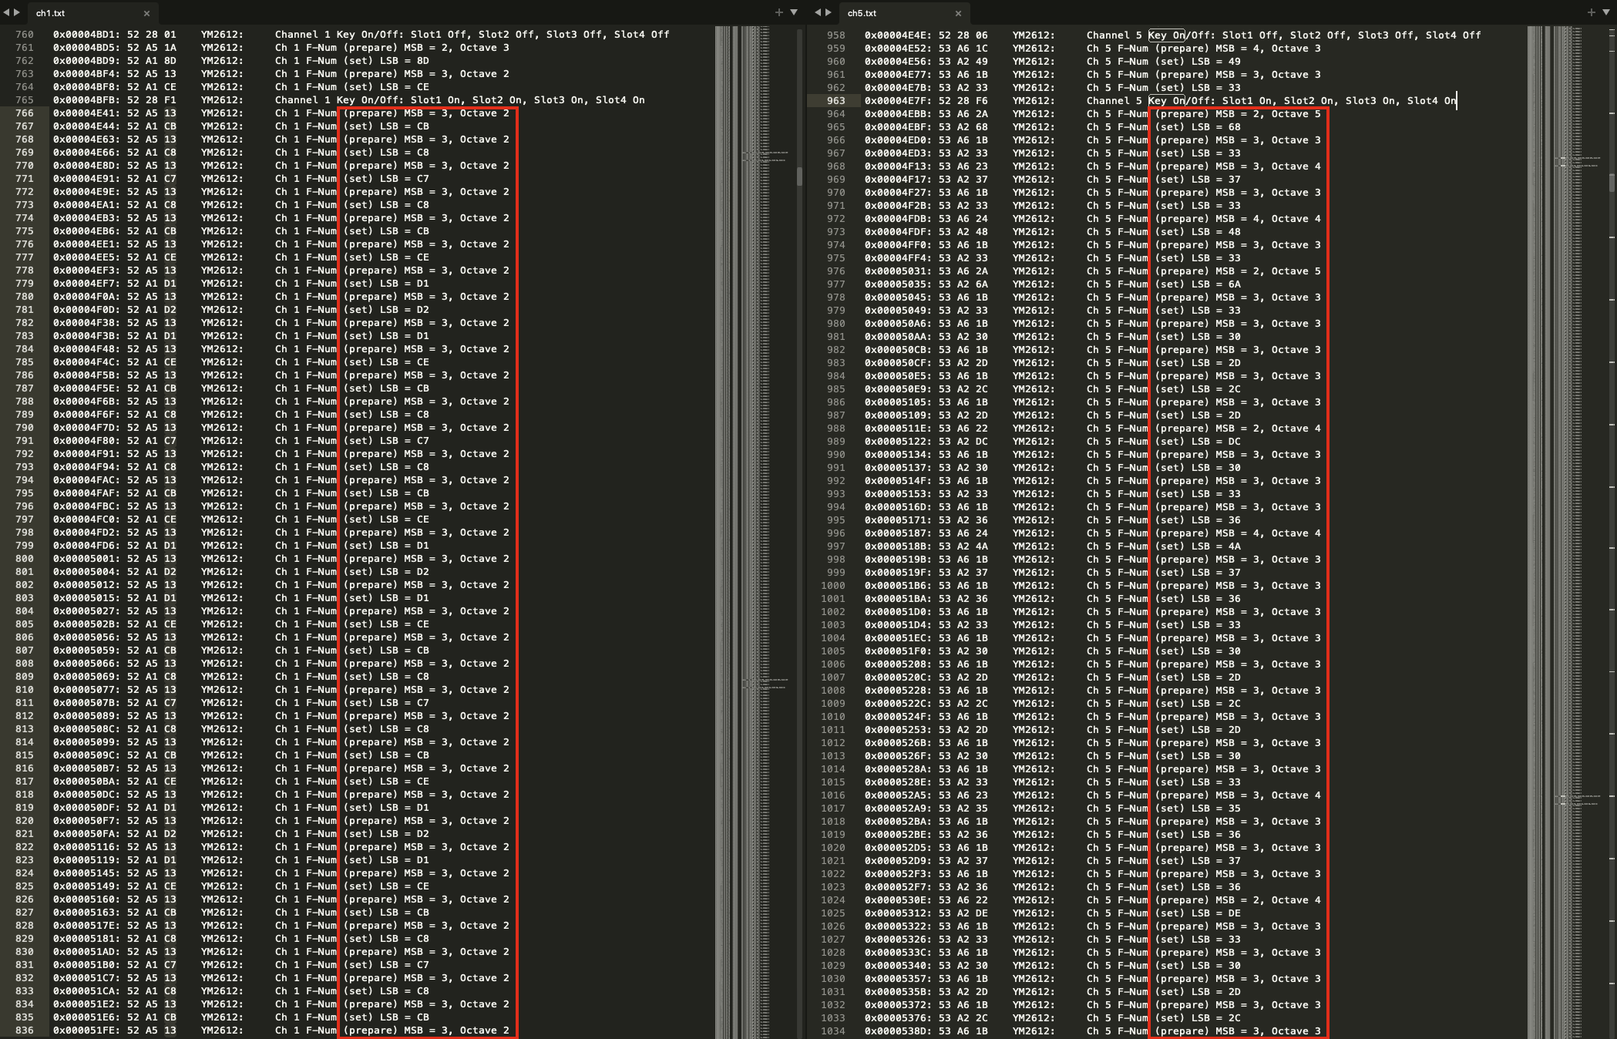Switch to the ch1.txt tab
This screenshot has width=1617, height=1039.
92,13
